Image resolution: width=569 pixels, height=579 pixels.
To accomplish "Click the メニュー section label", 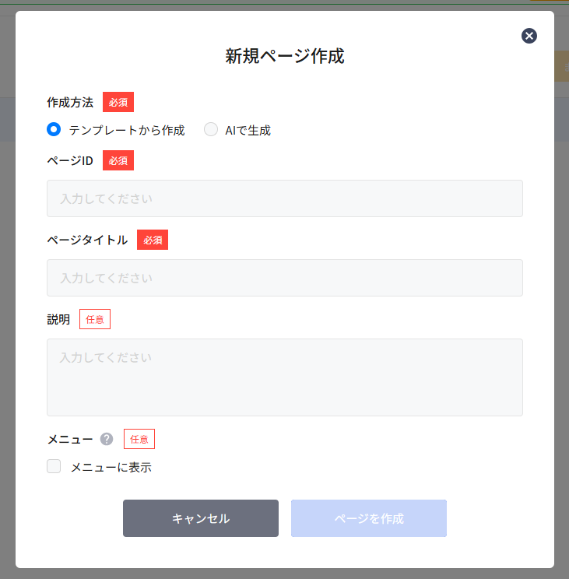I will pyautogui.click(x=70, y=439).
